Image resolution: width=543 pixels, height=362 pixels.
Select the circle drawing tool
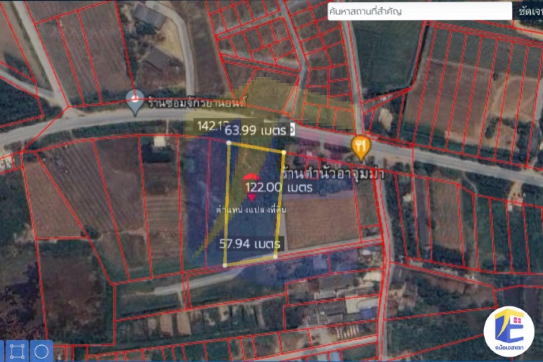pos(42,351)
